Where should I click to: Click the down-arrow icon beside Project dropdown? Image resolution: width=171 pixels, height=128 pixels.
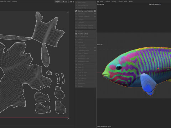(x=73, y=1)
